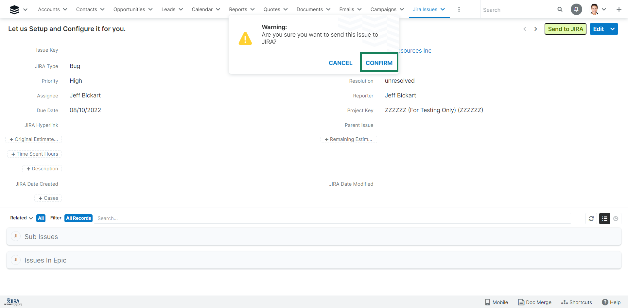Click the refresh subpanels icon
The width and height of the screenshot is (628, 308).
591,218
